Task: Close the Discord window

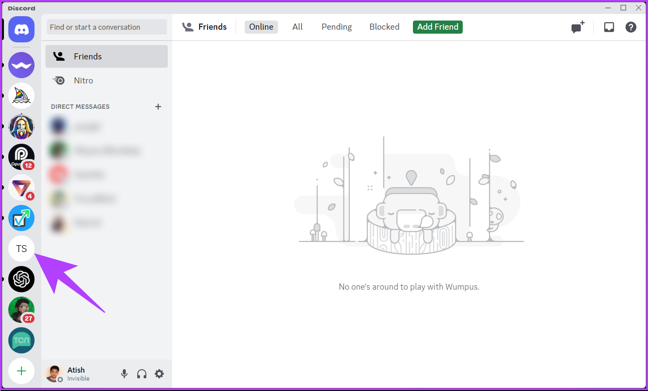Action: 638,7
